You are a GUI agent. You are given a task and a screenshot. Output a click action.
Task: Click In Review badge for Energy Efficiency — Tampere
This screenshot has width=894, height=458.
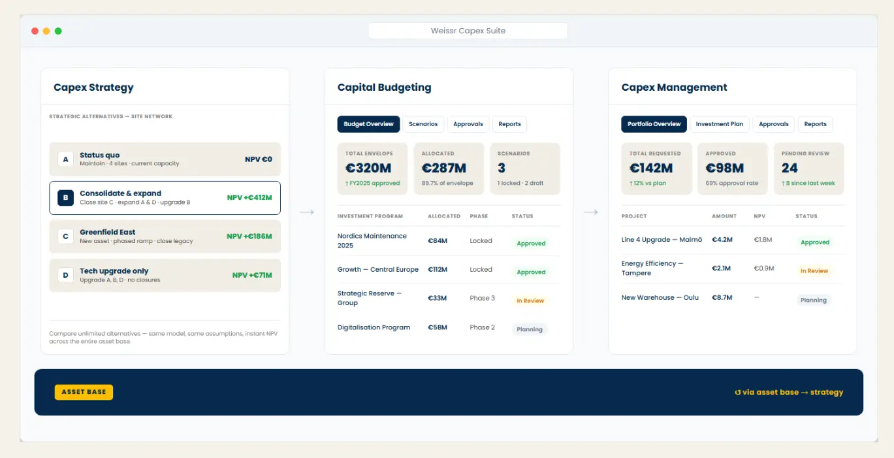tap(814, 270)
